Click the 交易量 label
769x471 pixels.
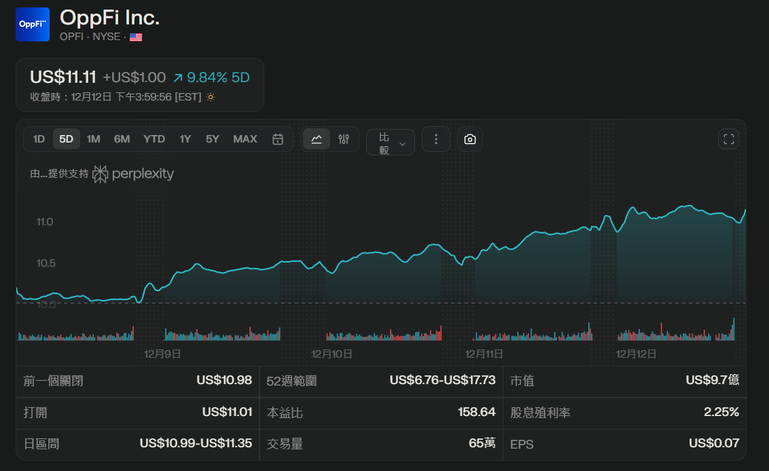[x=285, y=444]
